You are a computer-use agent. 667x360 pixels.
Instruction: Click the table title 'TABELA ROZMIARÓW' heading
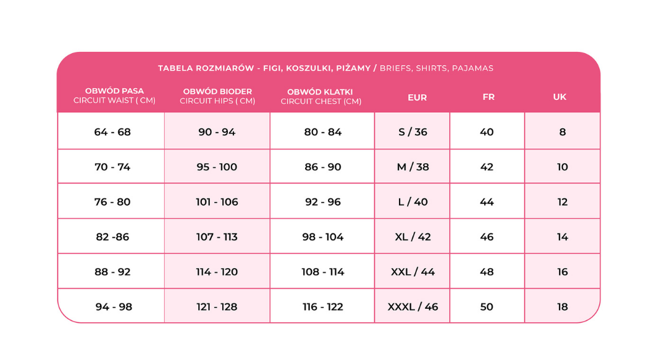pyautogui.click(x=325, y=68)
